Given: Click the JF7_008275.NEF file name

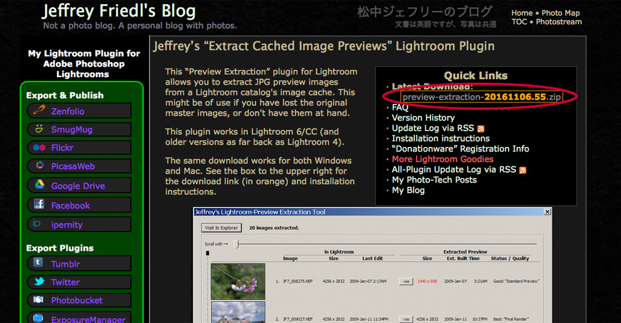Looking at the screenshot, I should point(297,281).
